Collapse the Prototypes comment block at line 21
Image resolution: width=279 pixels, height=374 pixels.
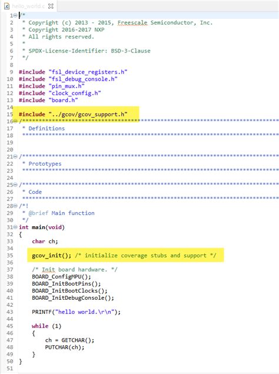click(x=15, y=157)
